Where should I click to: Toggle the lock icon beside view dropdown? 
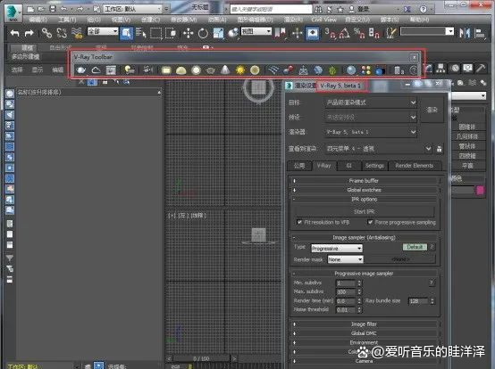[x=439, y=149]
